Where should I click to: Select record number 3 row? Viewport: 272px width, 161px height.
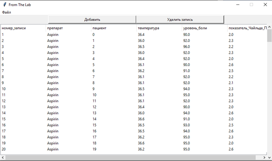tap(134, 47)
